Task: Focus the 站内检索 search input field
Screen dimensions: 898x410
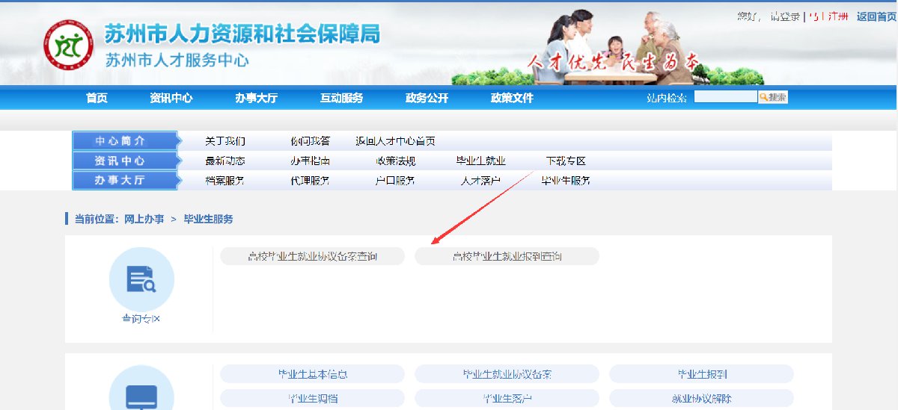Action: (725, 97)
